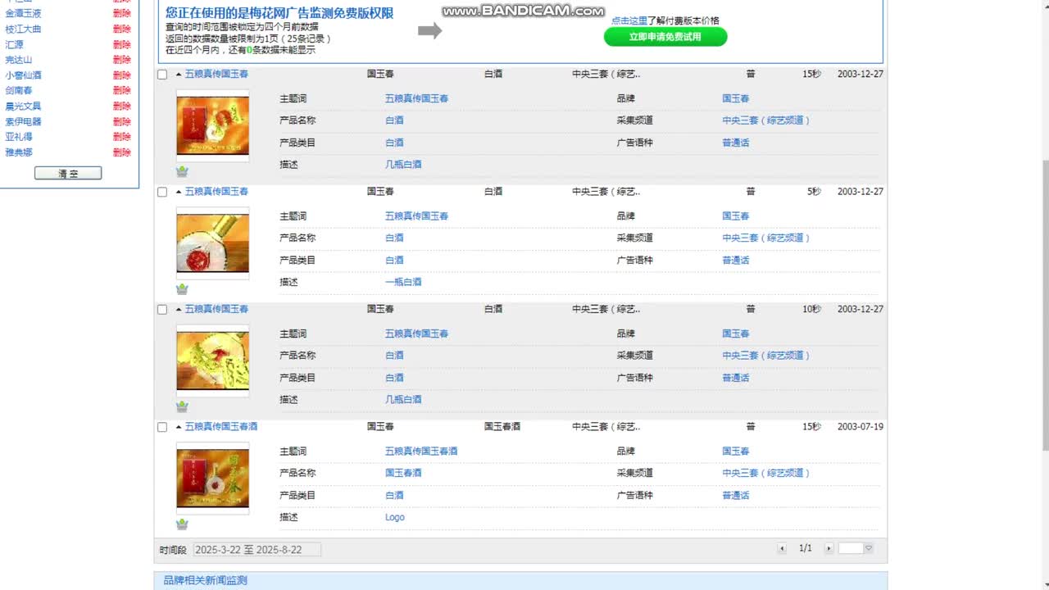The image size is (1049, 590).
Task: Click the 一瓶白酒 description link
Action: tap(403, 282)
